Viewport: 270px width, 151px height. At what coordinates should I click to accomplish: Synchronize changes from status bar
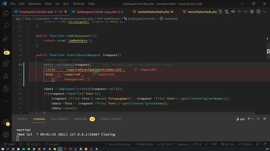pyautogui.click(x=21, y=144)
